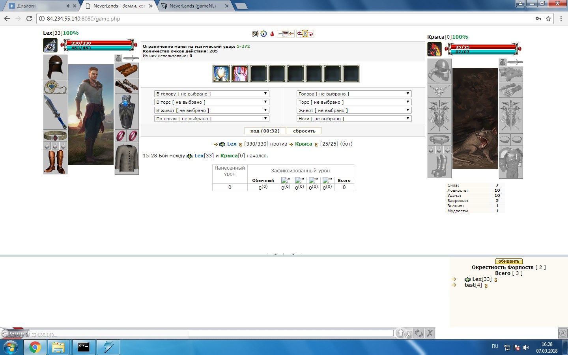Switch to the NeverLands (gameNL) tab
The image size is (568, 355).
pyautogui.click(x=193, y=6)
